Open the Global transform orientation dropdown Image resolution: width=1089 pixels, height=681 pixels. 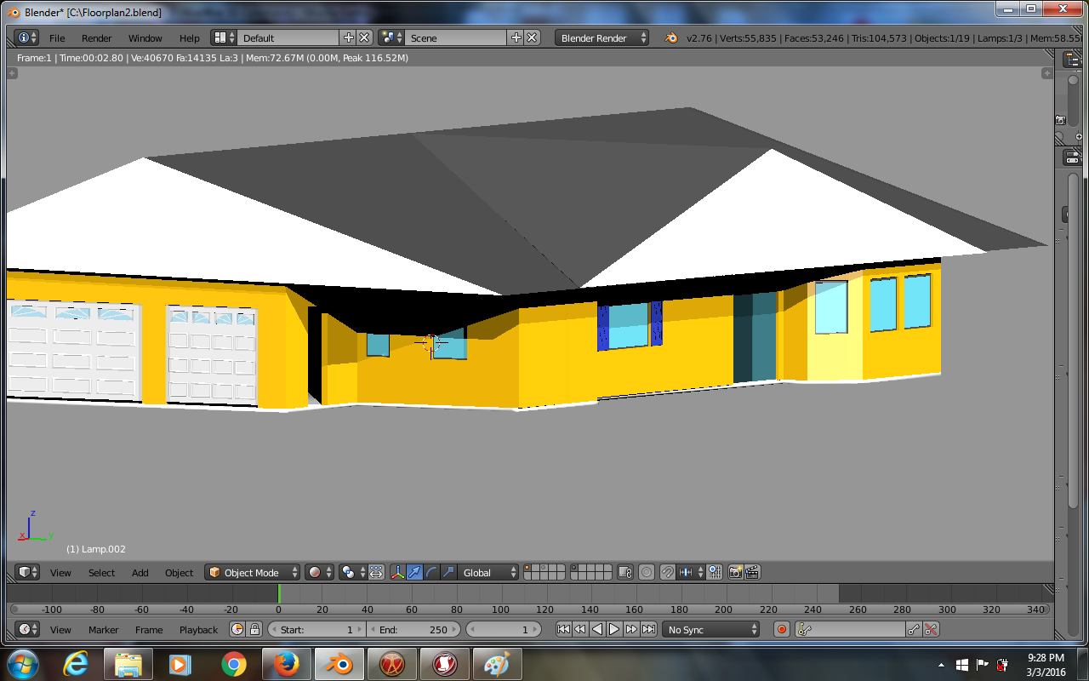[x=487, y=572]
